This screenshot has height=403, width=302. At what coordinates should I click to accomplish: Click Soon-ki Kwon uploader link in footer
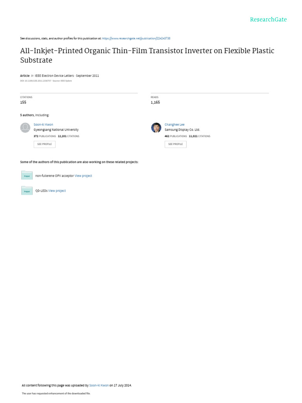[99, 386]
